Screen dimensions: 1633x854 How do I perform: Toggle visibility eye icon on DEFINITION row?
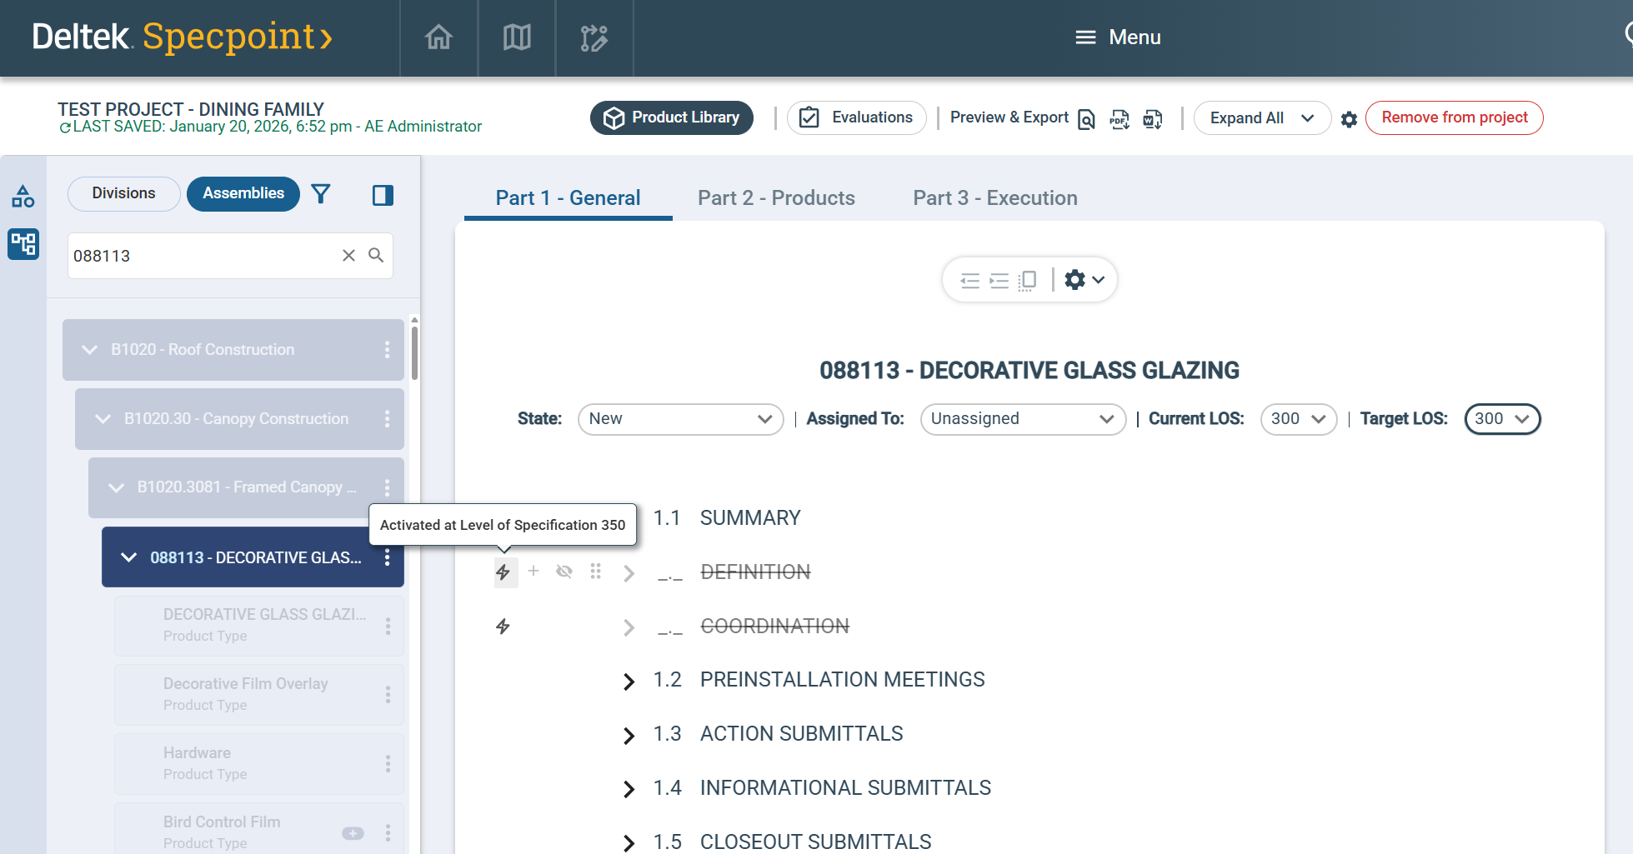pos(564,571)
